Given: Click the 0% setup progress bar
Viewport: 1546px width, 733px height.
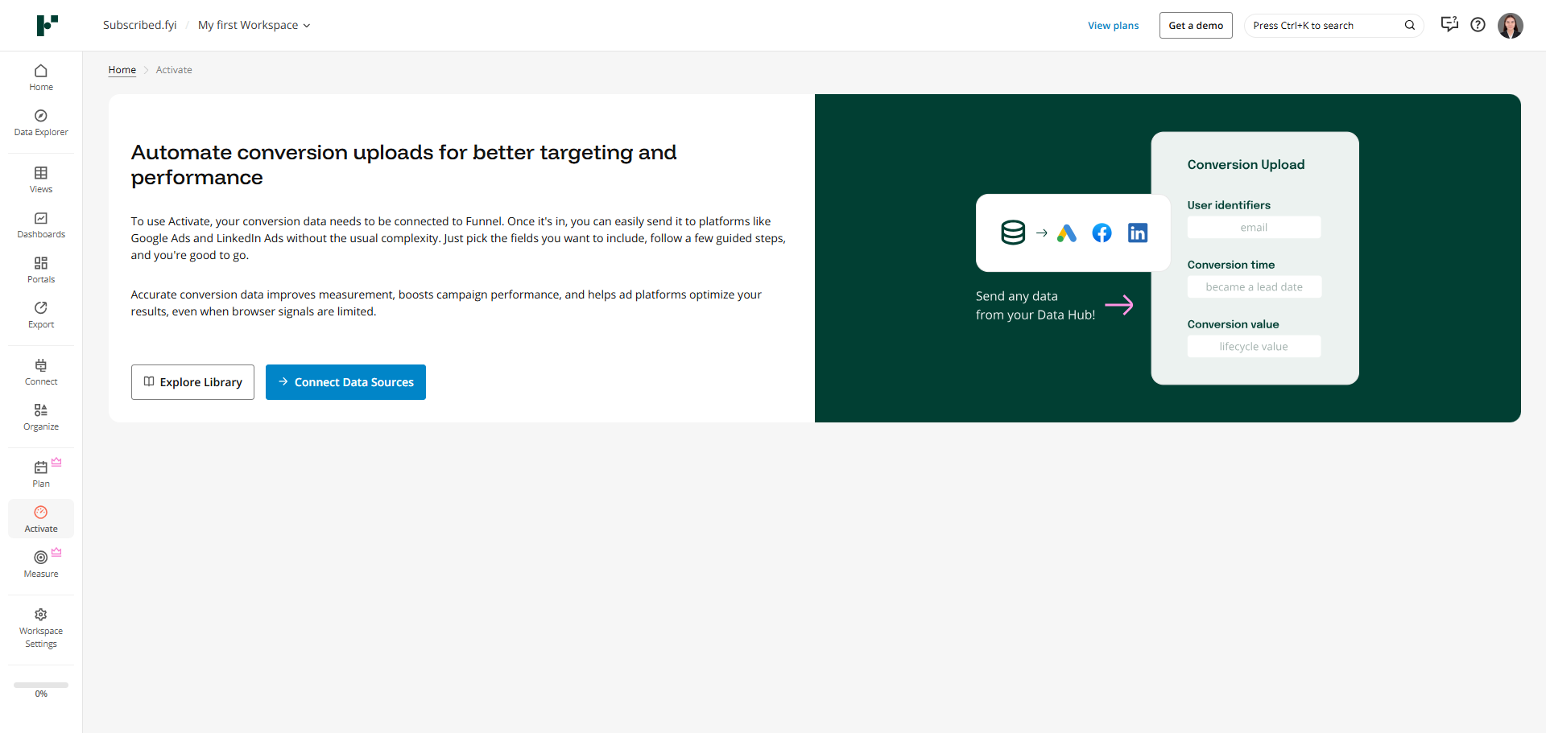Looking at the screenshot, I should (x=41, y=686).
